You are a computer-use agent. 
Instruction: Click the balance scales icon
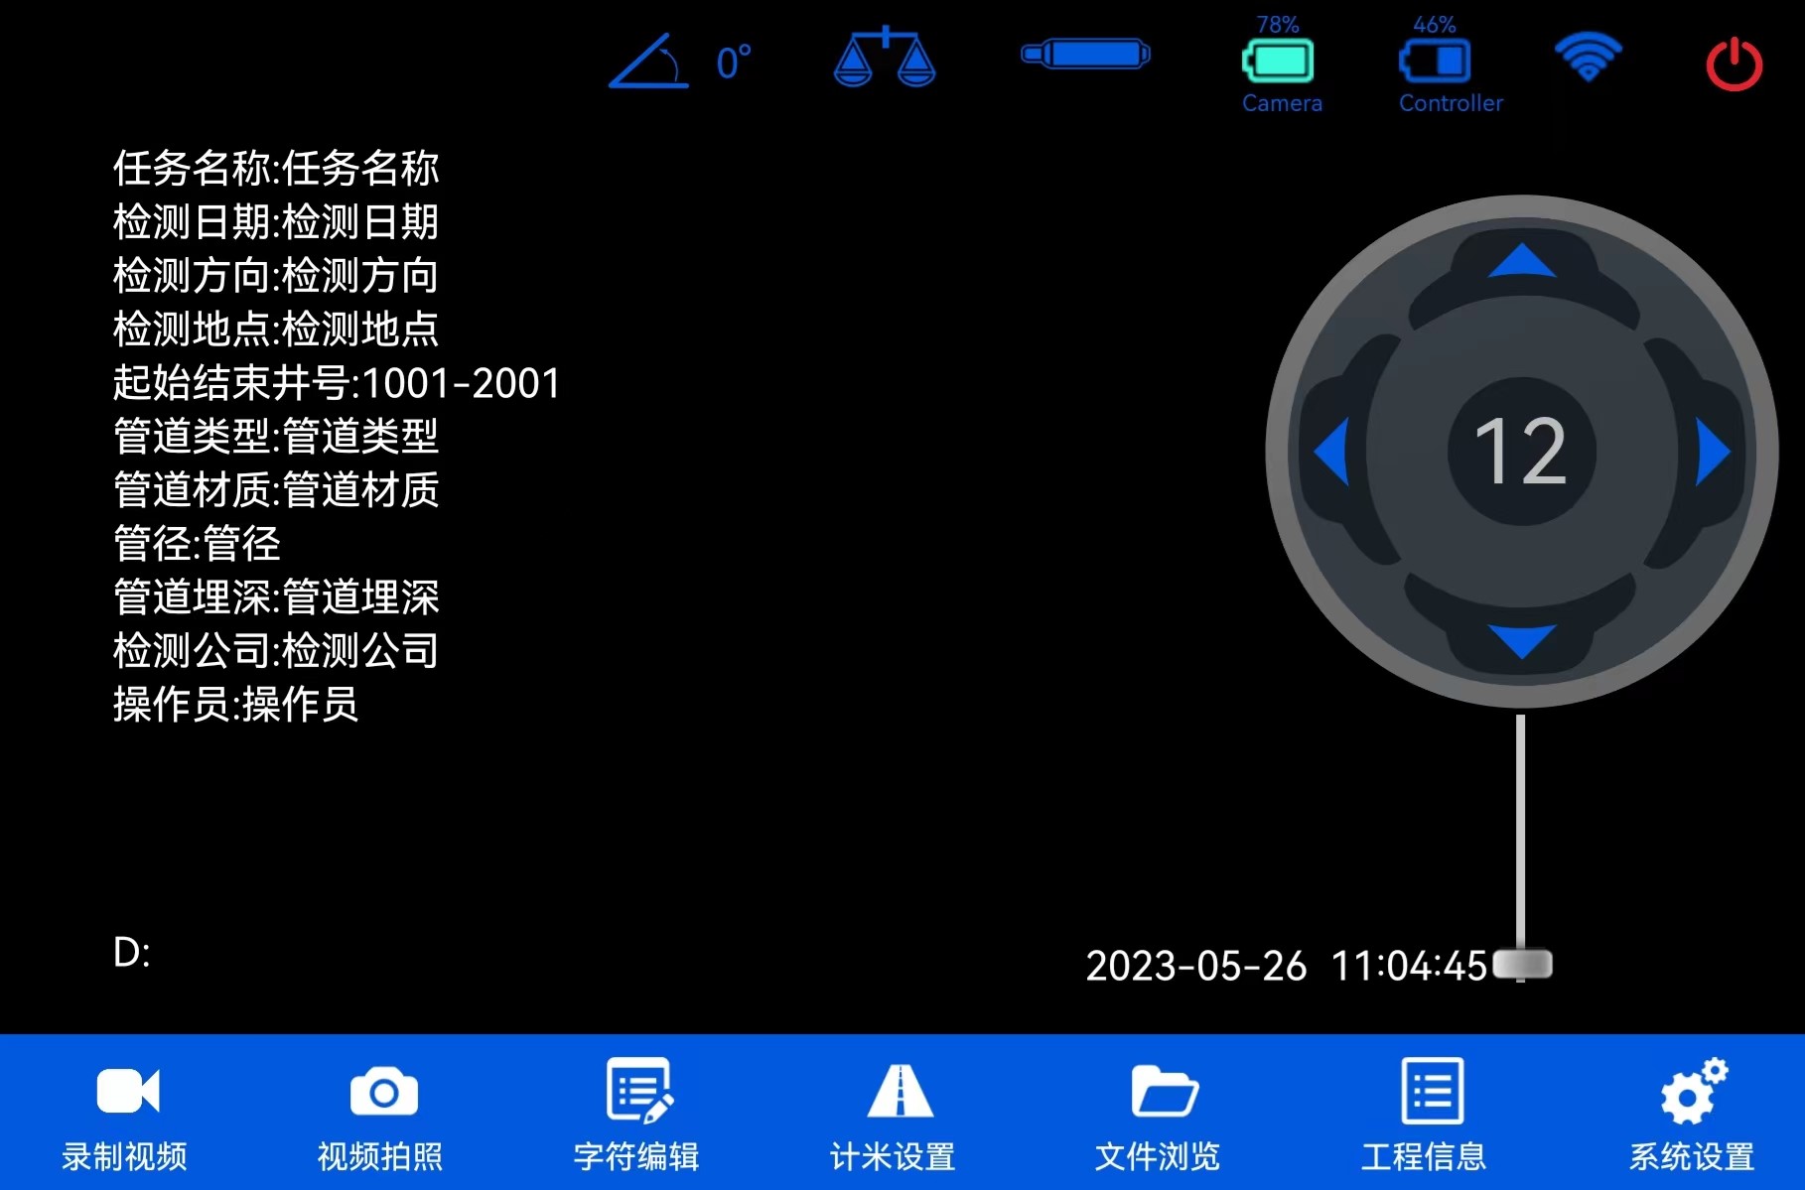coord(884,59)
